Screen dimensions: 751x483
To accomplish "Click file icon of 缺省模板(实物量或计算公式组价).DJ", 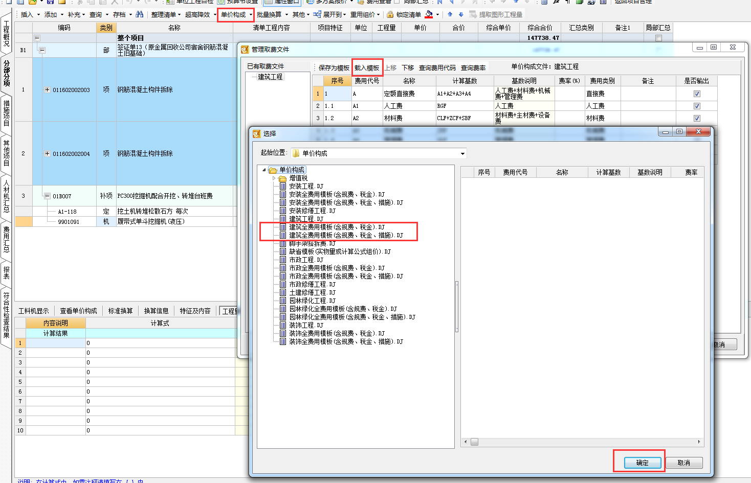I will click(283, 251).
